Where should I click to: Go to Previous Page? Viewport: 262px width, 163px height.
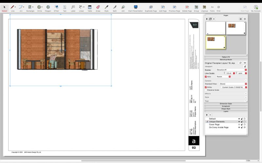(x=175, y=8)
